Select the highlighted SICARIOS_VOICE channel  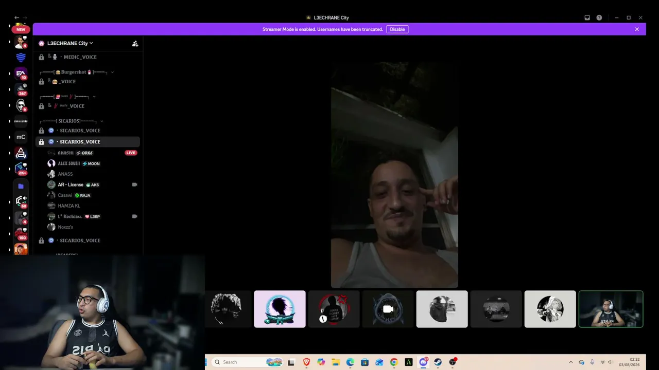click(x=88, y=142)
